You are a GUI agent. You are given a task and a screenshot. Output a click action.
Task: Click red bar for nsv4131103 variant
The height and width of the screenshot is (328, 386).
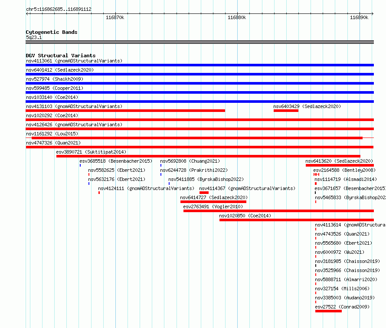[x=125, y=111]
